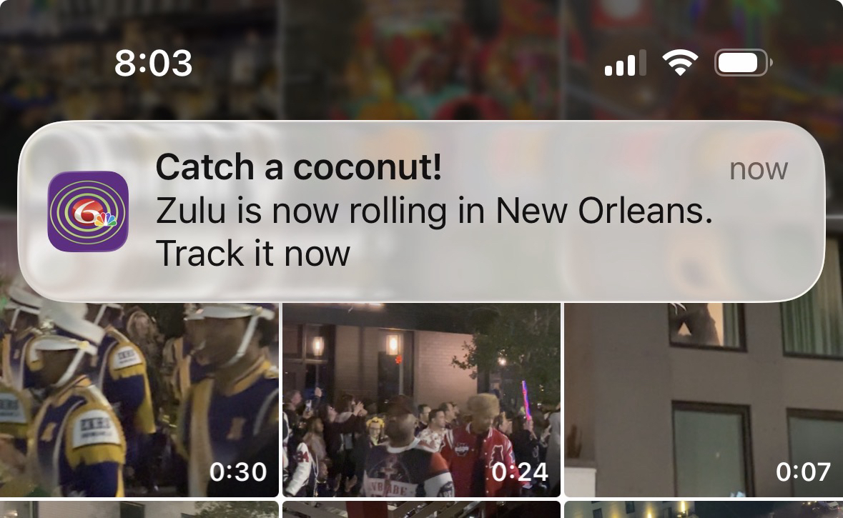This screenshot has height=518, width=843.
Task: Open the partially visible bottom-left thumbnail
Action: click(x=139, y=509)
